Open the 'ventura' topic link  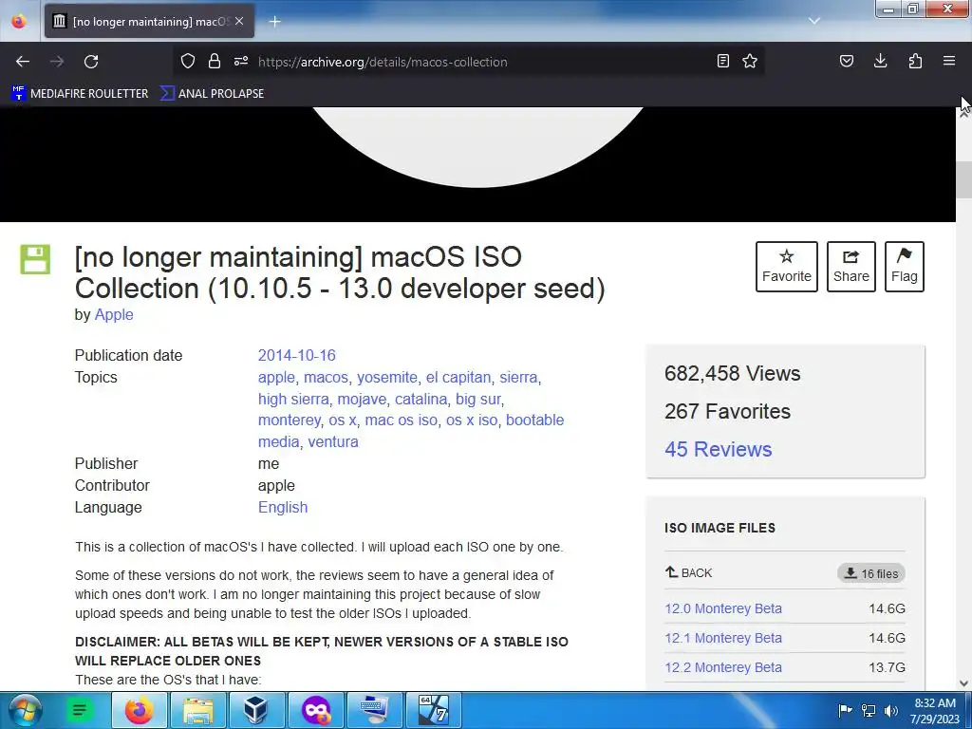coord(333,442)
